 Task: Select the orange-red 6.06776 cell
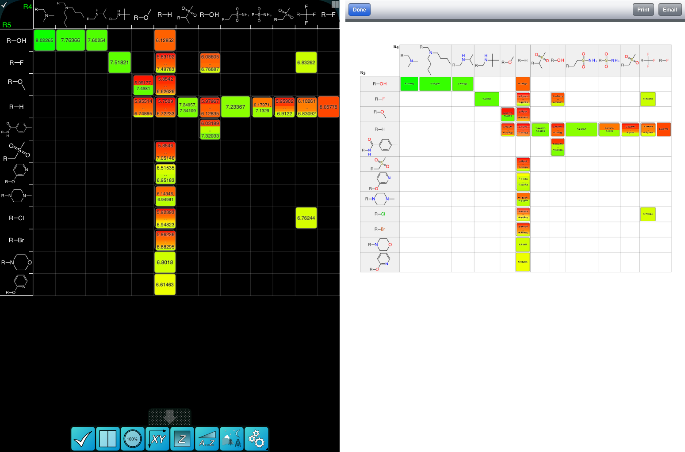pos(328,107)
